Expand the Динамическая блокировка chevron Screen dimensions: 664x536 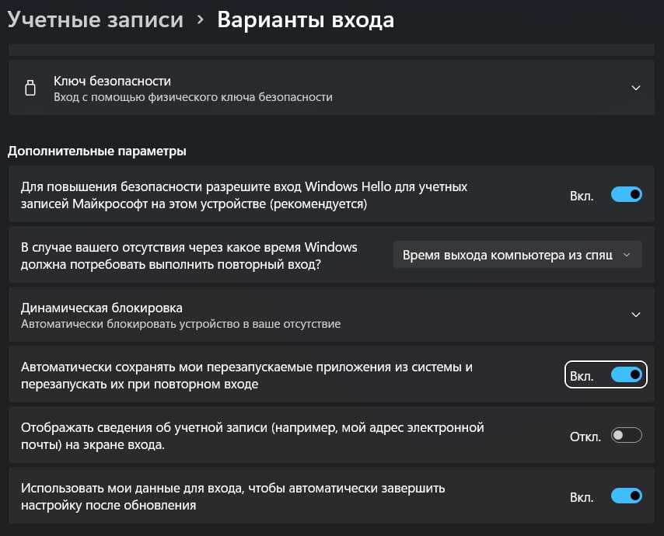pos(636,315)
